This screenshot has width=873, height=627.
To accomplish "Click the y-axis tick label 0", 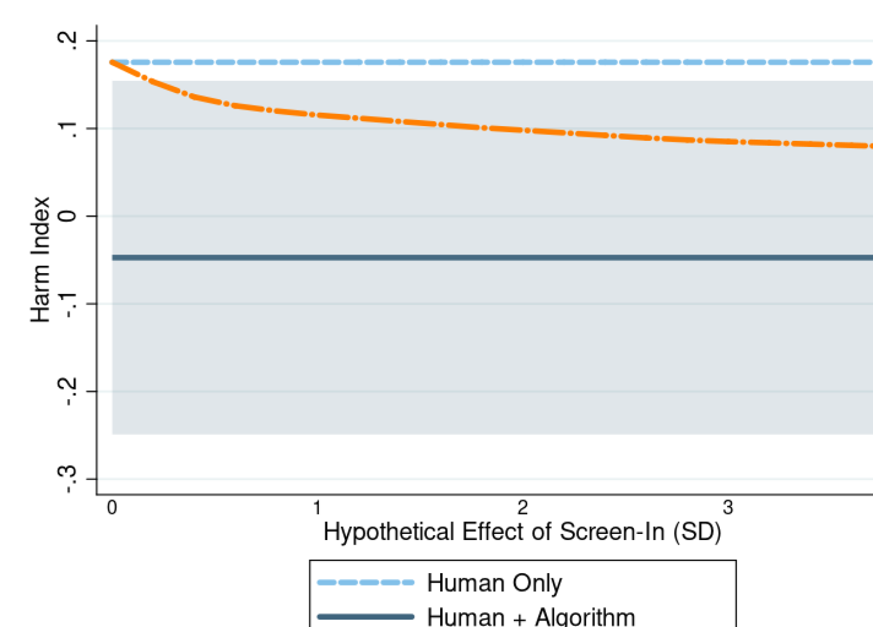I will pyautogui.click(x=67, y=216).
